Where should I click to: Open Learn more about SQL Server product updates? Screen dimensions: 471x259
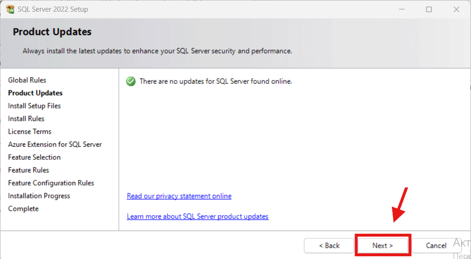[197, 216]
